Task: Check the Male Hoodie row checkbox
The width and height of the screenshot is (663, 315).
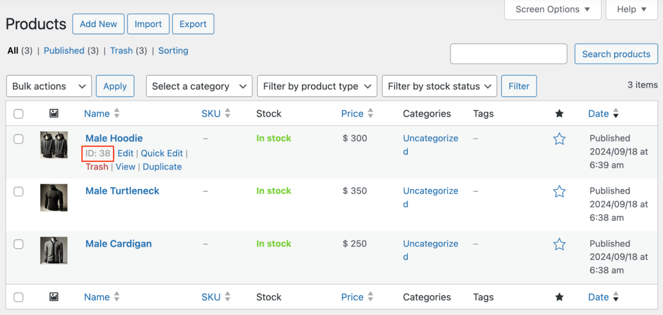Action: 19,139
